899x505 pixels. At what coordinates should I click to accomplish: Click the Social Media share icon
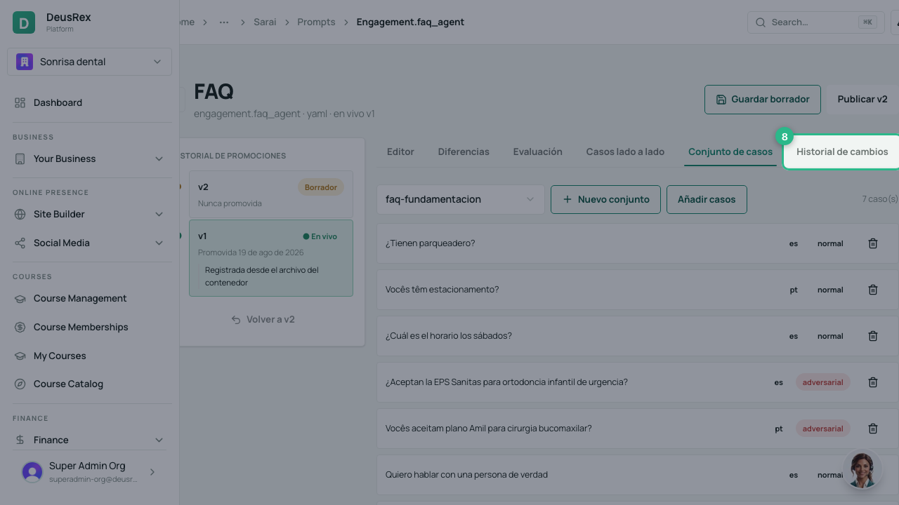click(20, 243)
